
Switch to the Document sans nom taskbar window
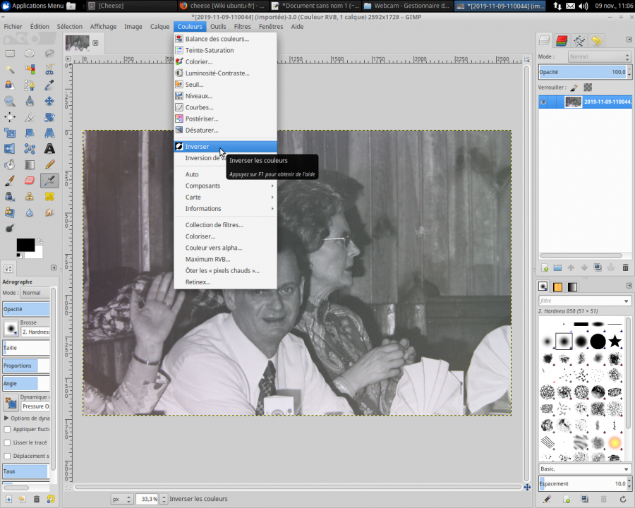tap(315, 6)
